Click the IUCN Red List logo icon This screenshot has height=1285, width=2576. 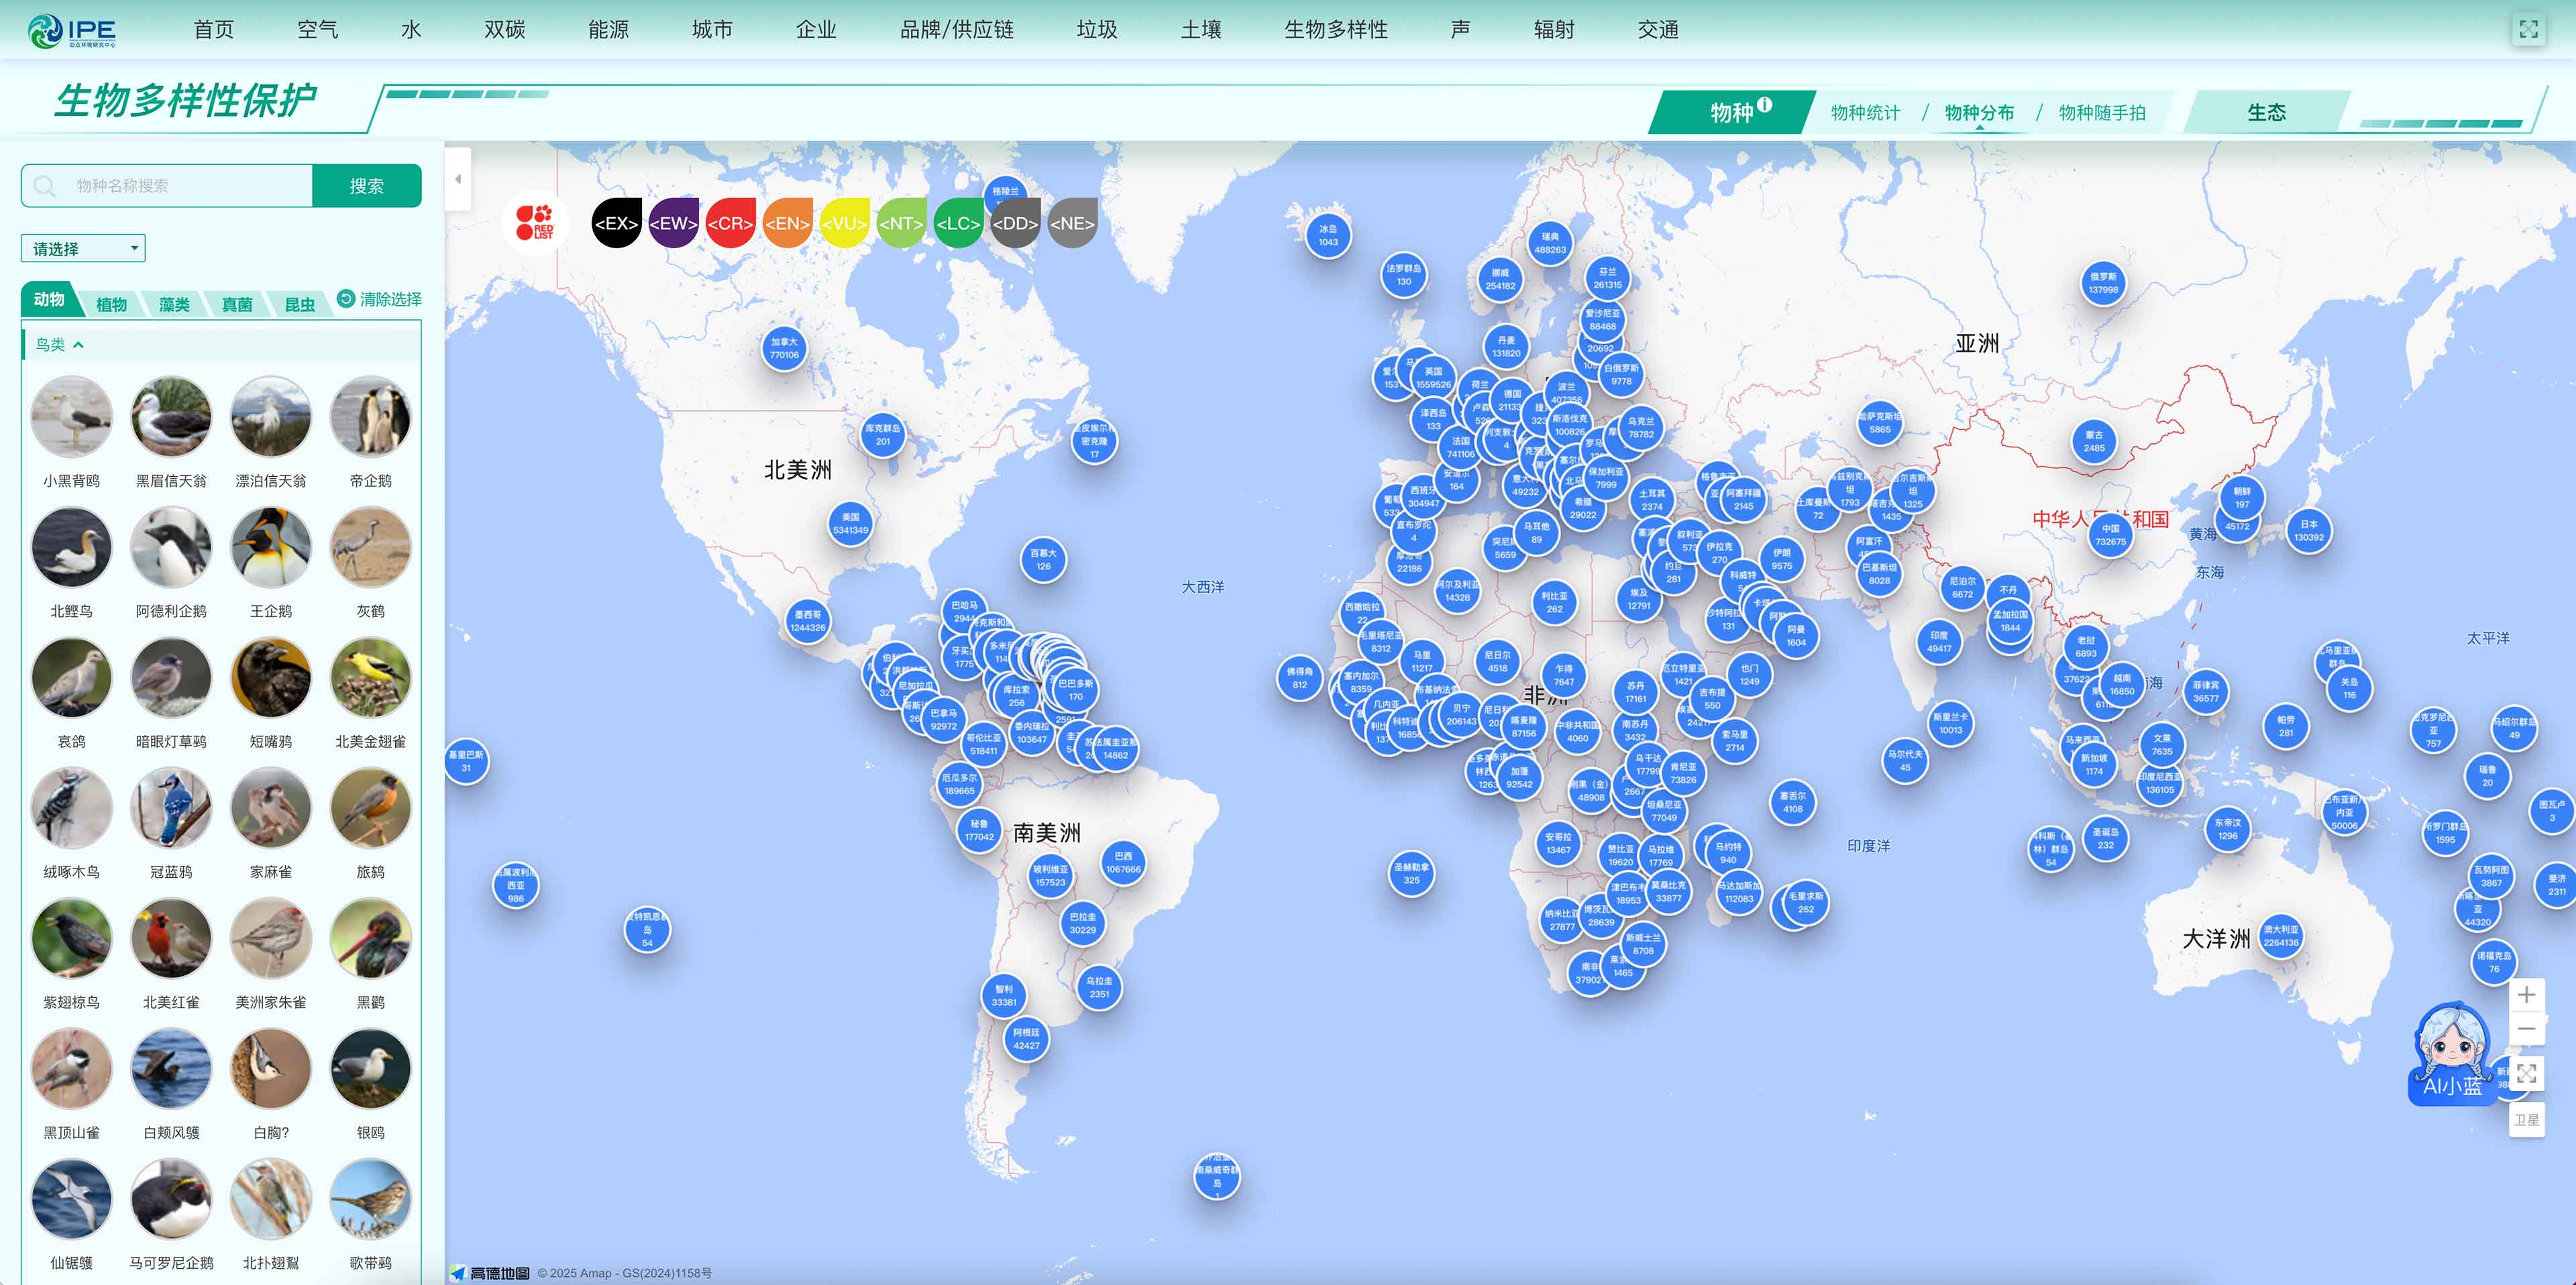tap(535, 222)
